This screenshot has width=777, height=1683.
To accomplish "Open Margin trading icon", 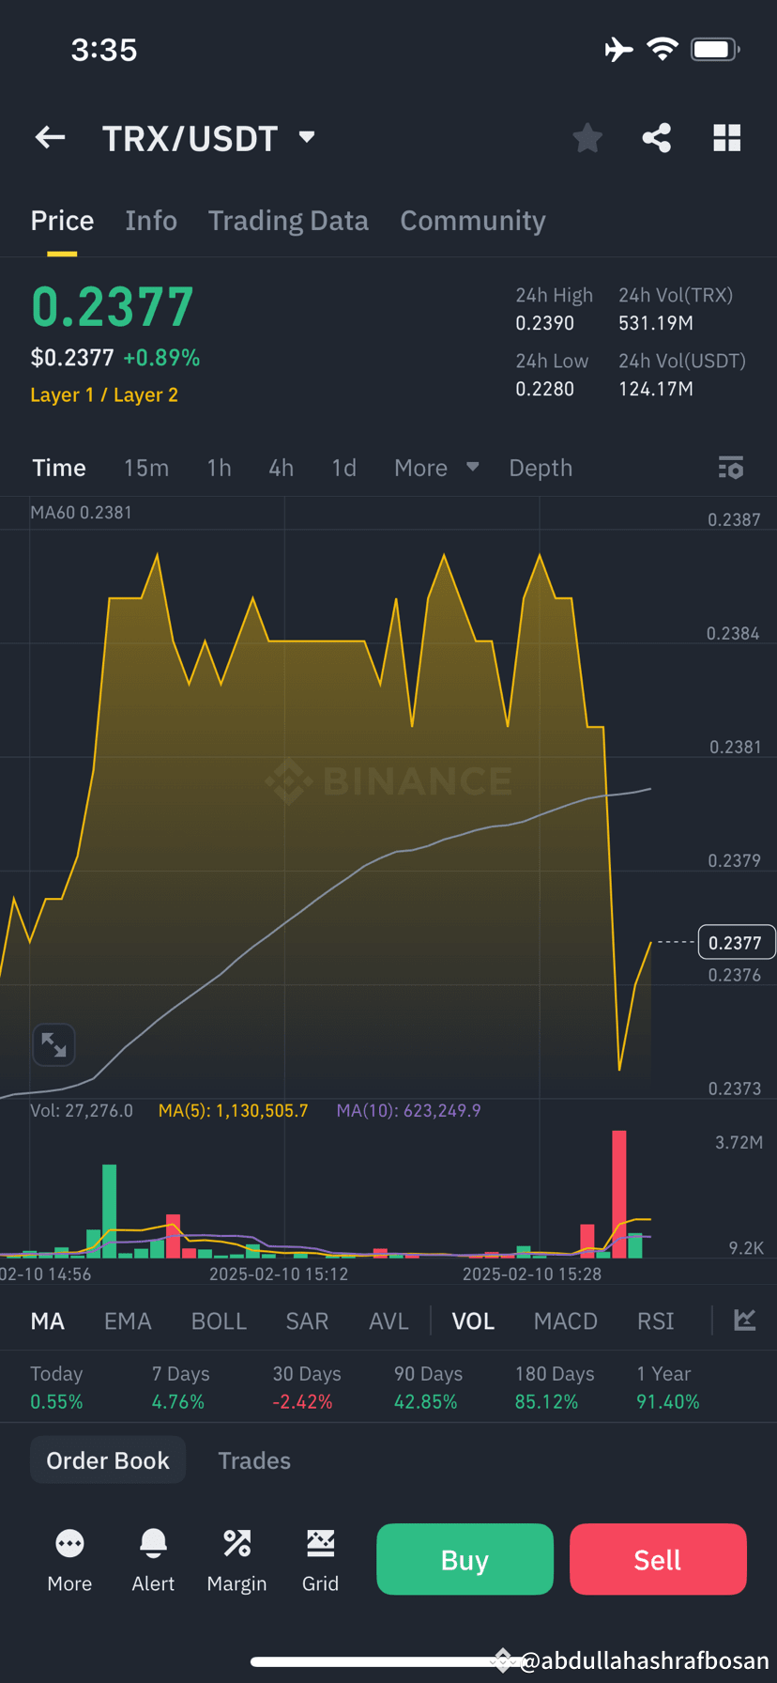I will point(236,1543).
